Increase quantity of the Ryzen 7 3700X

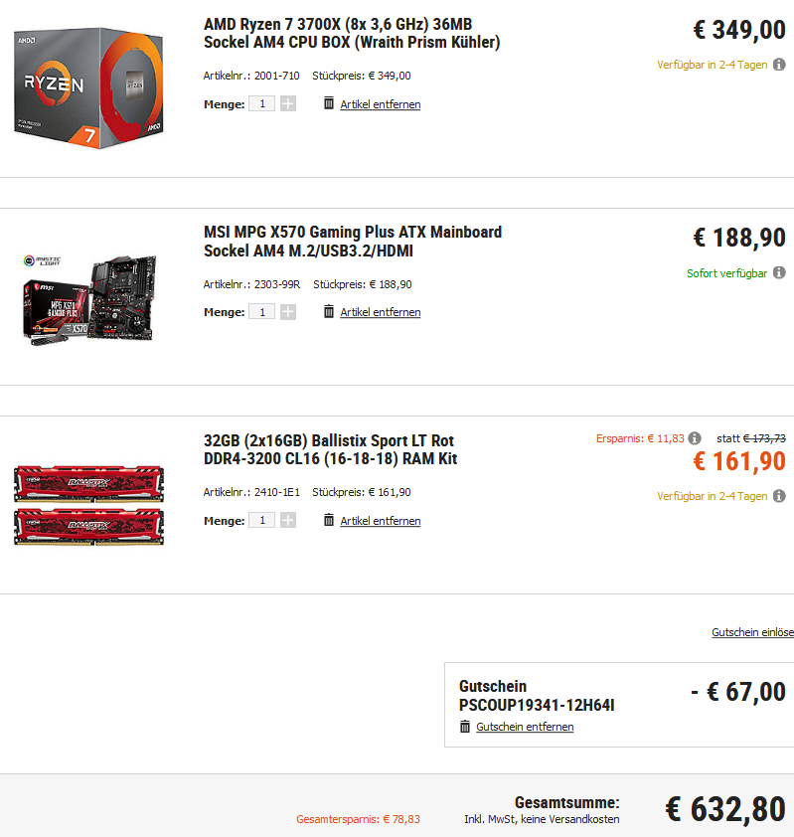(288, 103)
